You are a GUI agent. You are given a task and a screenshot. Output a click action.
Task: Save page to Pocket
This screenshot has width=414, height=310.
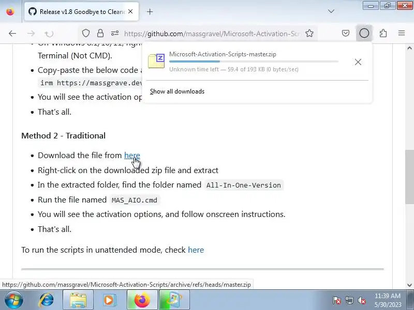pos(346,33)
